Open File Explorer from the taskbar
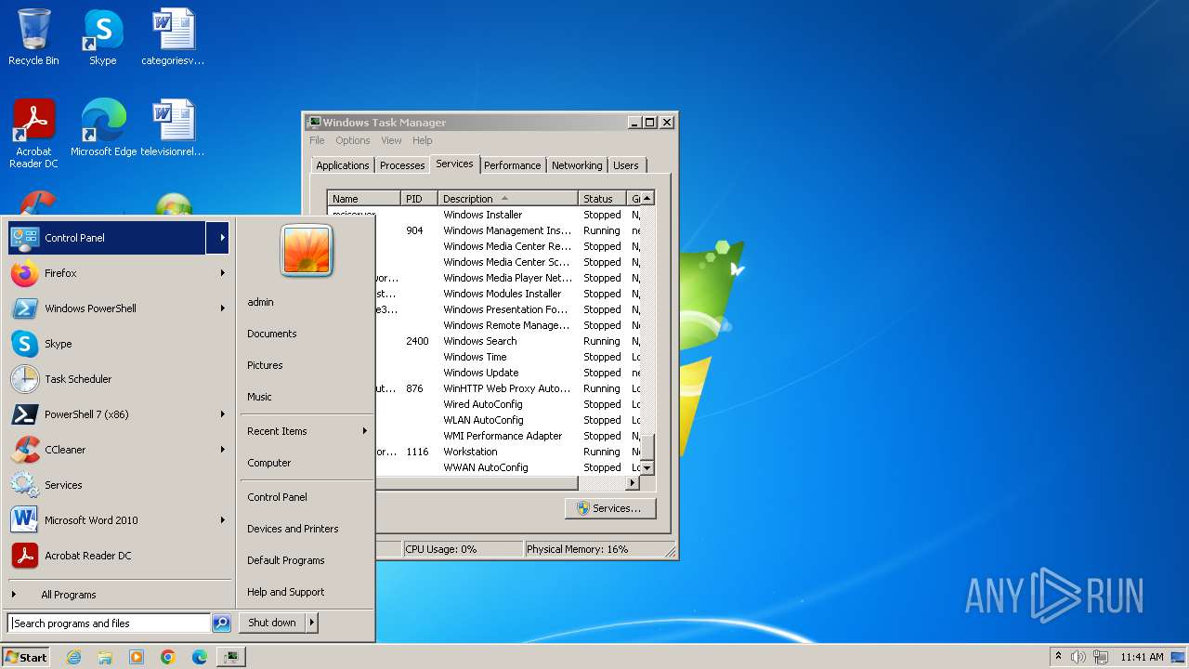The image size is (1189, 669). point(105,657)
